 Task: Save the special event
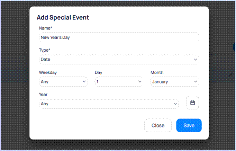(x=189, y=125)
